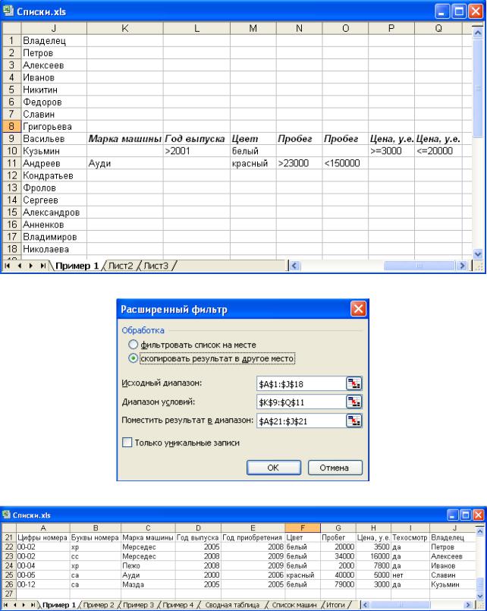Click cell 'Марка машины' in criteria row
The width and height of the screenshot is (487, 611).
coord(125,139)
